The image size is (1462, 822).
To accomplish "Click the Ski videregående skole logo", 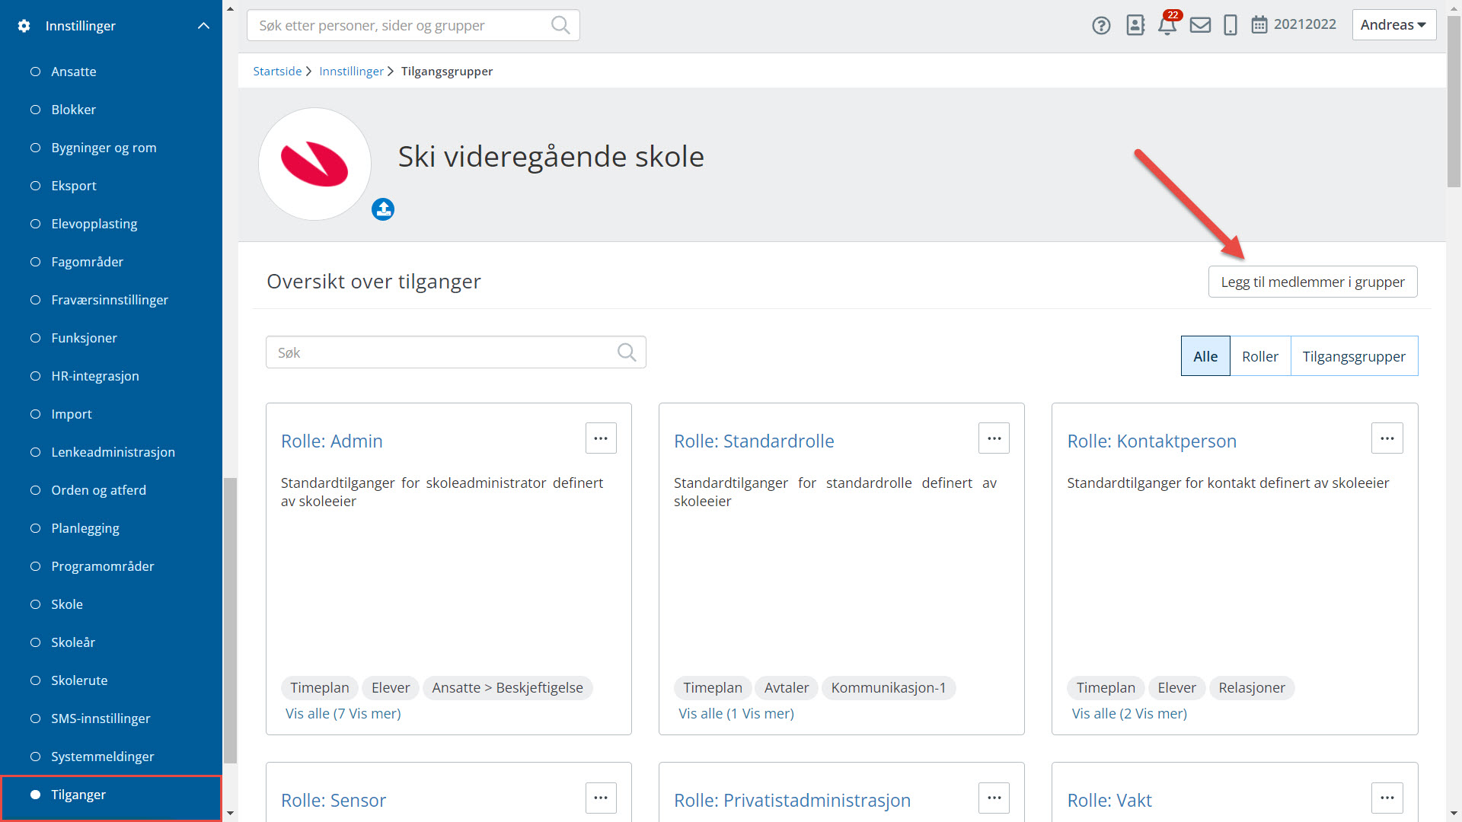I will click(314, 164).
